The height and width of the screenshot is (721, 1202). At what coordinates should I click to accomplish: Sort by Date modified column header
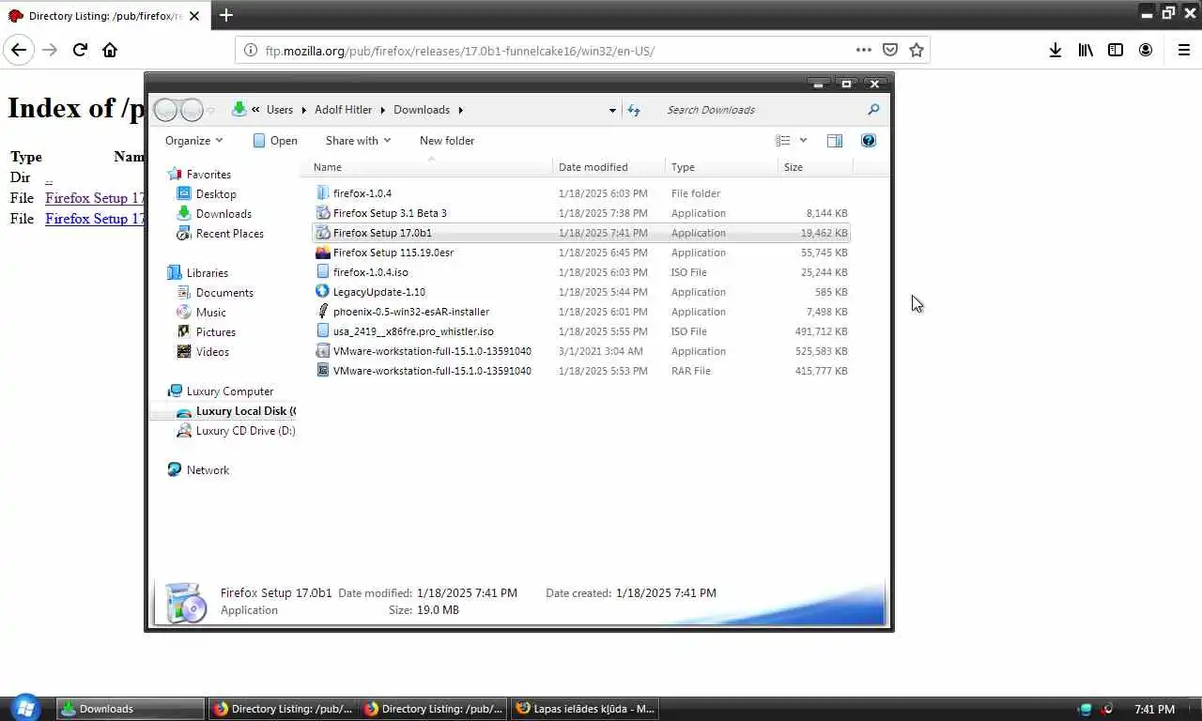(609, 167)
